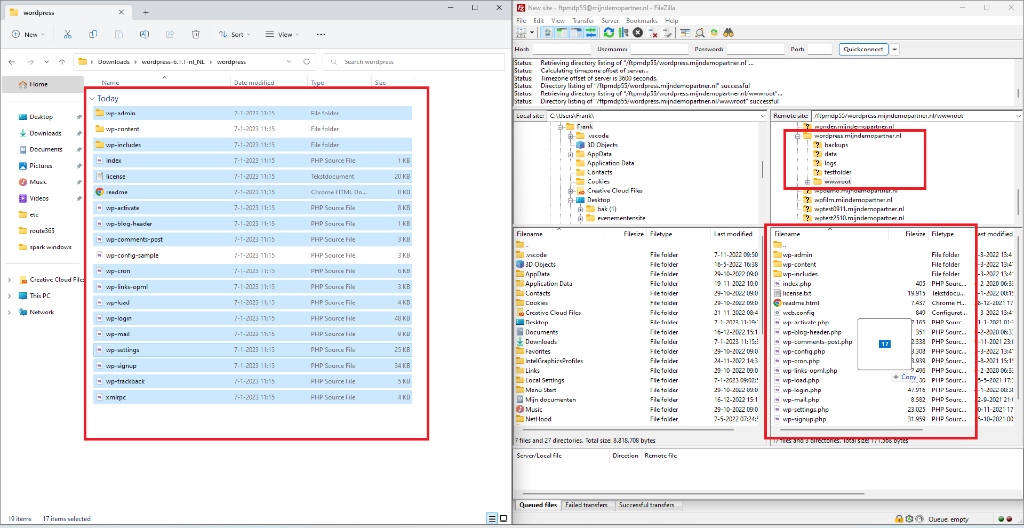Toggle directory comparison in FileZilla
The image size is (1024, 528).
tap(700, 33)
